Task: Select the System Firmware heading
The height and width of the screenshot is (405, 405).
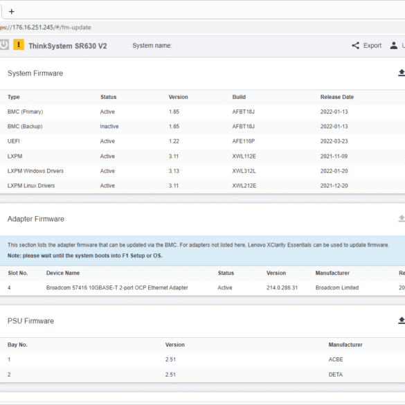Action: tap(35, 73)
